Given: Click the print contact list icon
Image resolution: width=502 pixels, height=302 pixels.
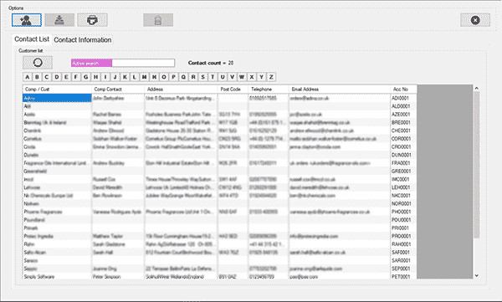Looking at the screenshot, I should pyautogui.click(x=92, y=20).
